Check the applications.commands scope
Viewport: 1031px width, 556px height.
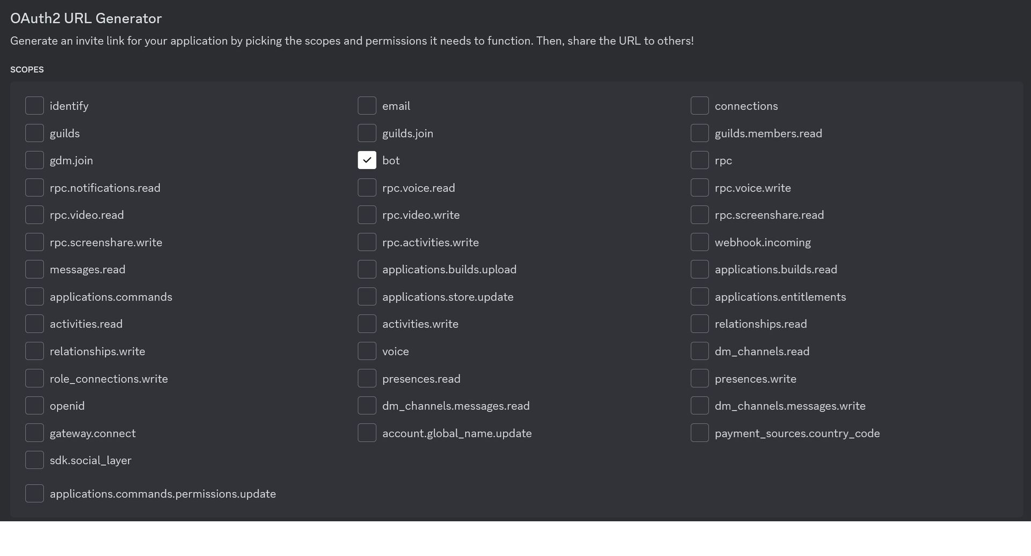pyautogui.click(x=34, y=297)
